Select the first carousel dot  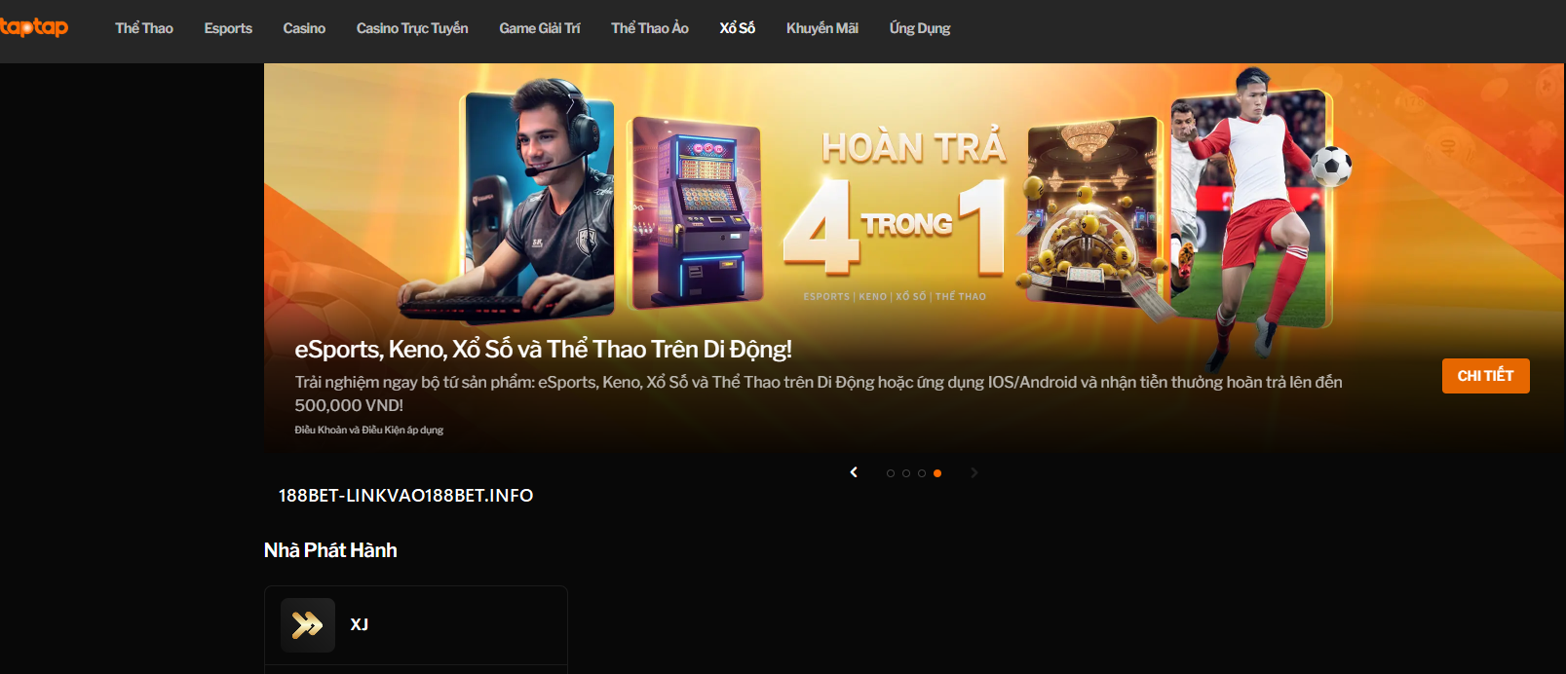tap(891, 473)
